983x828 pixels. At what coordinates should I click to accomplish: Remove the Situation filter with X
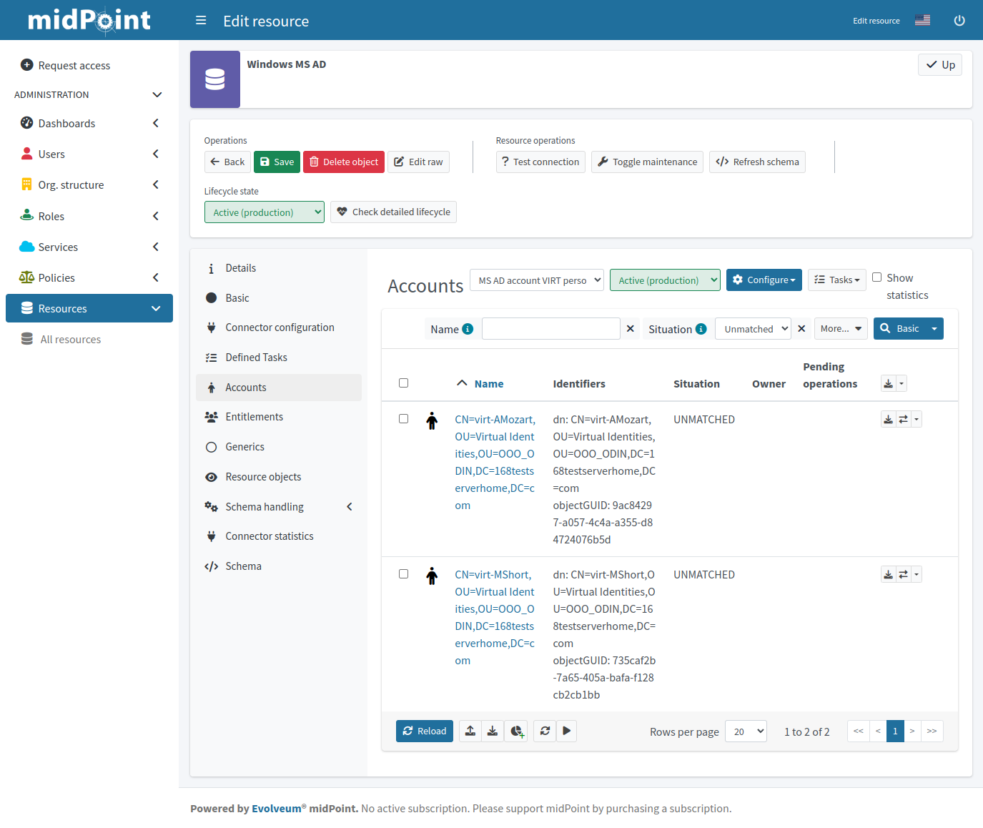pos(801,329)
